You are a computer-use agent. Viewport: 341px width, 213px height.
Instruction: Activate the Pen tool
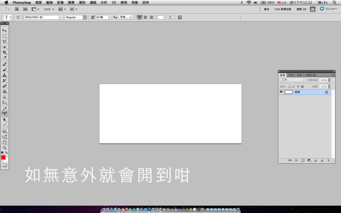pos(5,108)
